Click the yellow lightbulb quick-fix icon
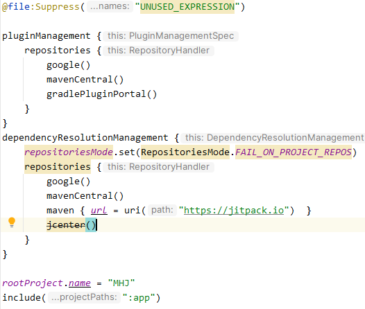This screenshot has height=309, width=365. click(x=12, y=222)
